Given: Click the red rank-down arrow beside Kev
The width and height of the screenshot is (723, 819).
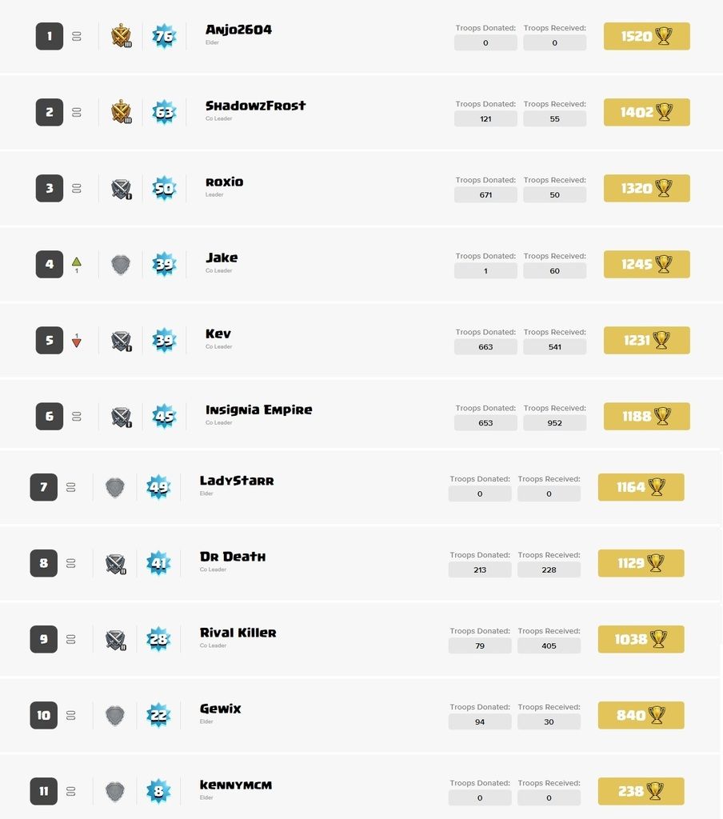Looking at the screenshot, I should coord(77,342).
